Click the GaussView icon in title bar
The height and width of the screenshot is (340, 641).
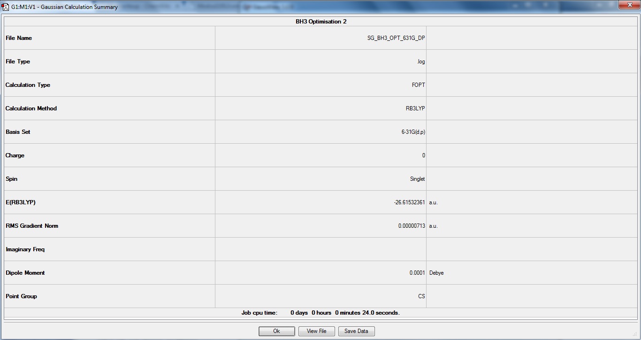coord(5,7)
